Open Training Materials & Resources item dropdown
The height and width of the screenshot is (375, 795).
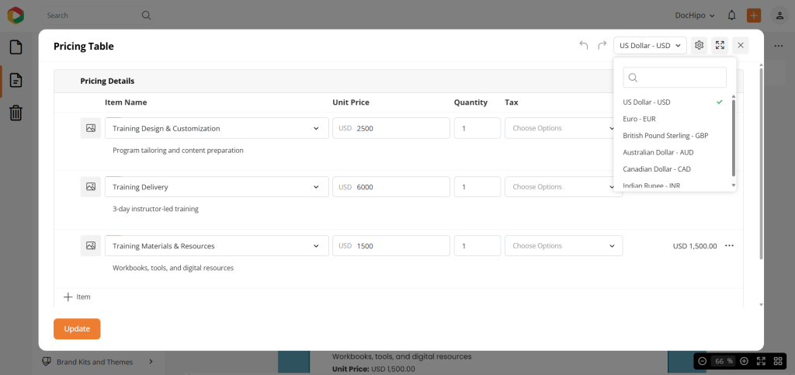217,246
